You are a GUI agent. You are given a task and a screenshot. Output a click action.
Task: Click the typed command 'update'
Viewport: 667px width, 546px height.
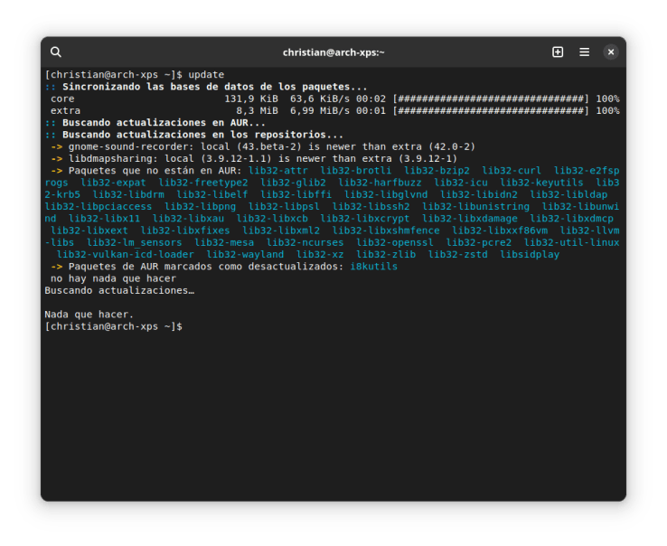click(x=206, y=74)
